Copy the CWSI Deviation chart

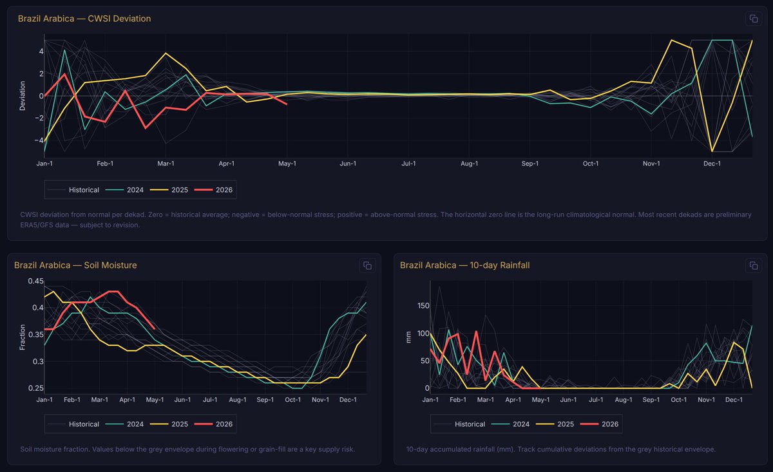click(x=753, y=19)
